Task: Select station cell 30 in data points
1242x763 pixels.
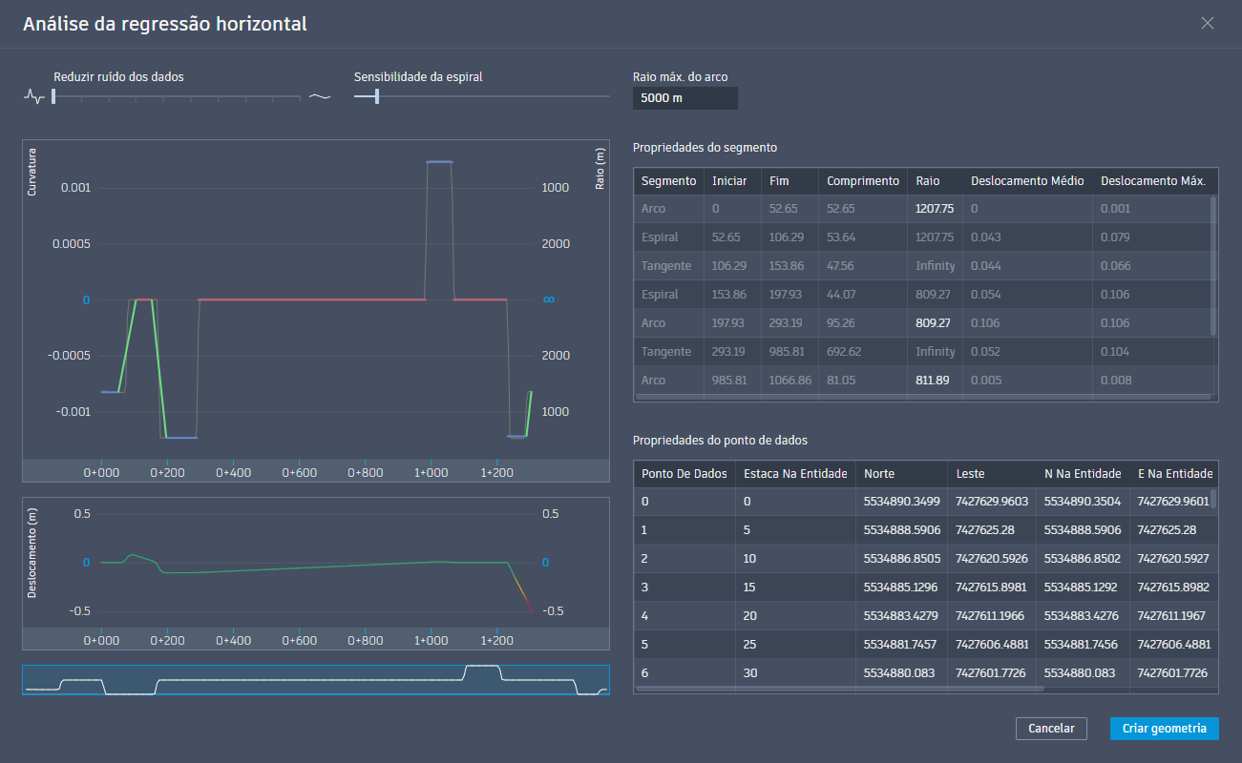Action: [x=795, y=673]
